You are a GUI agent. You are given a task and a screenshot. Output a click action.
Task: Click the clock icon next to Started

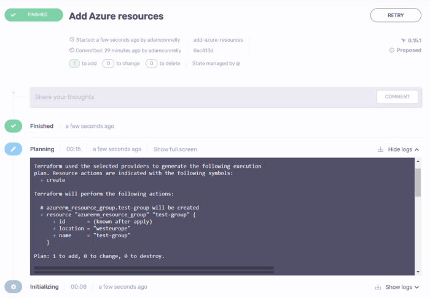click(x=72, y=39)
